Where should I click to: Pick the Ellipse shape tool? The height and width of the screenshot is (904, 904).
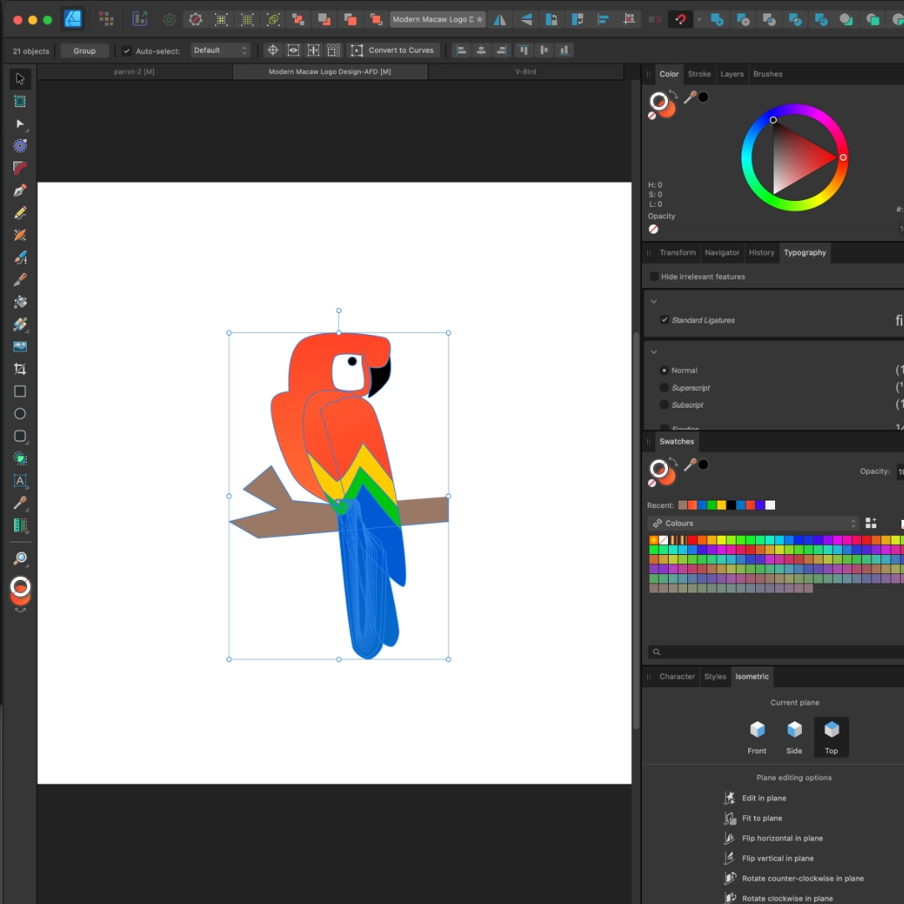point(20,413)
